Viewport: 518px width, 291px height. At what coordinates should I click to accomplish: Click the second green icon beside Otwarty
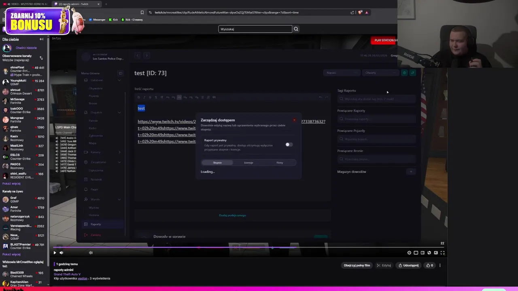[x=412, y=73]
